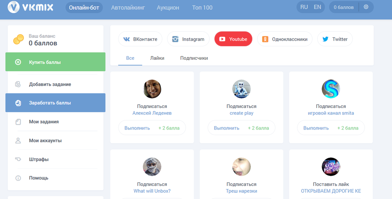The image size is (392, 199).
Task: Open settings gear icon in header
Action: click(x=366, y=7)
